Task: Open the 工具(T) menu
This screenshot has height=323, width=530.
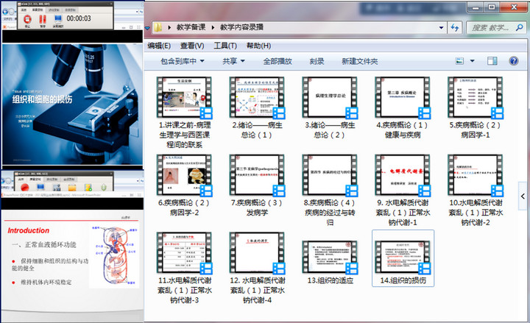Action: 225,46
